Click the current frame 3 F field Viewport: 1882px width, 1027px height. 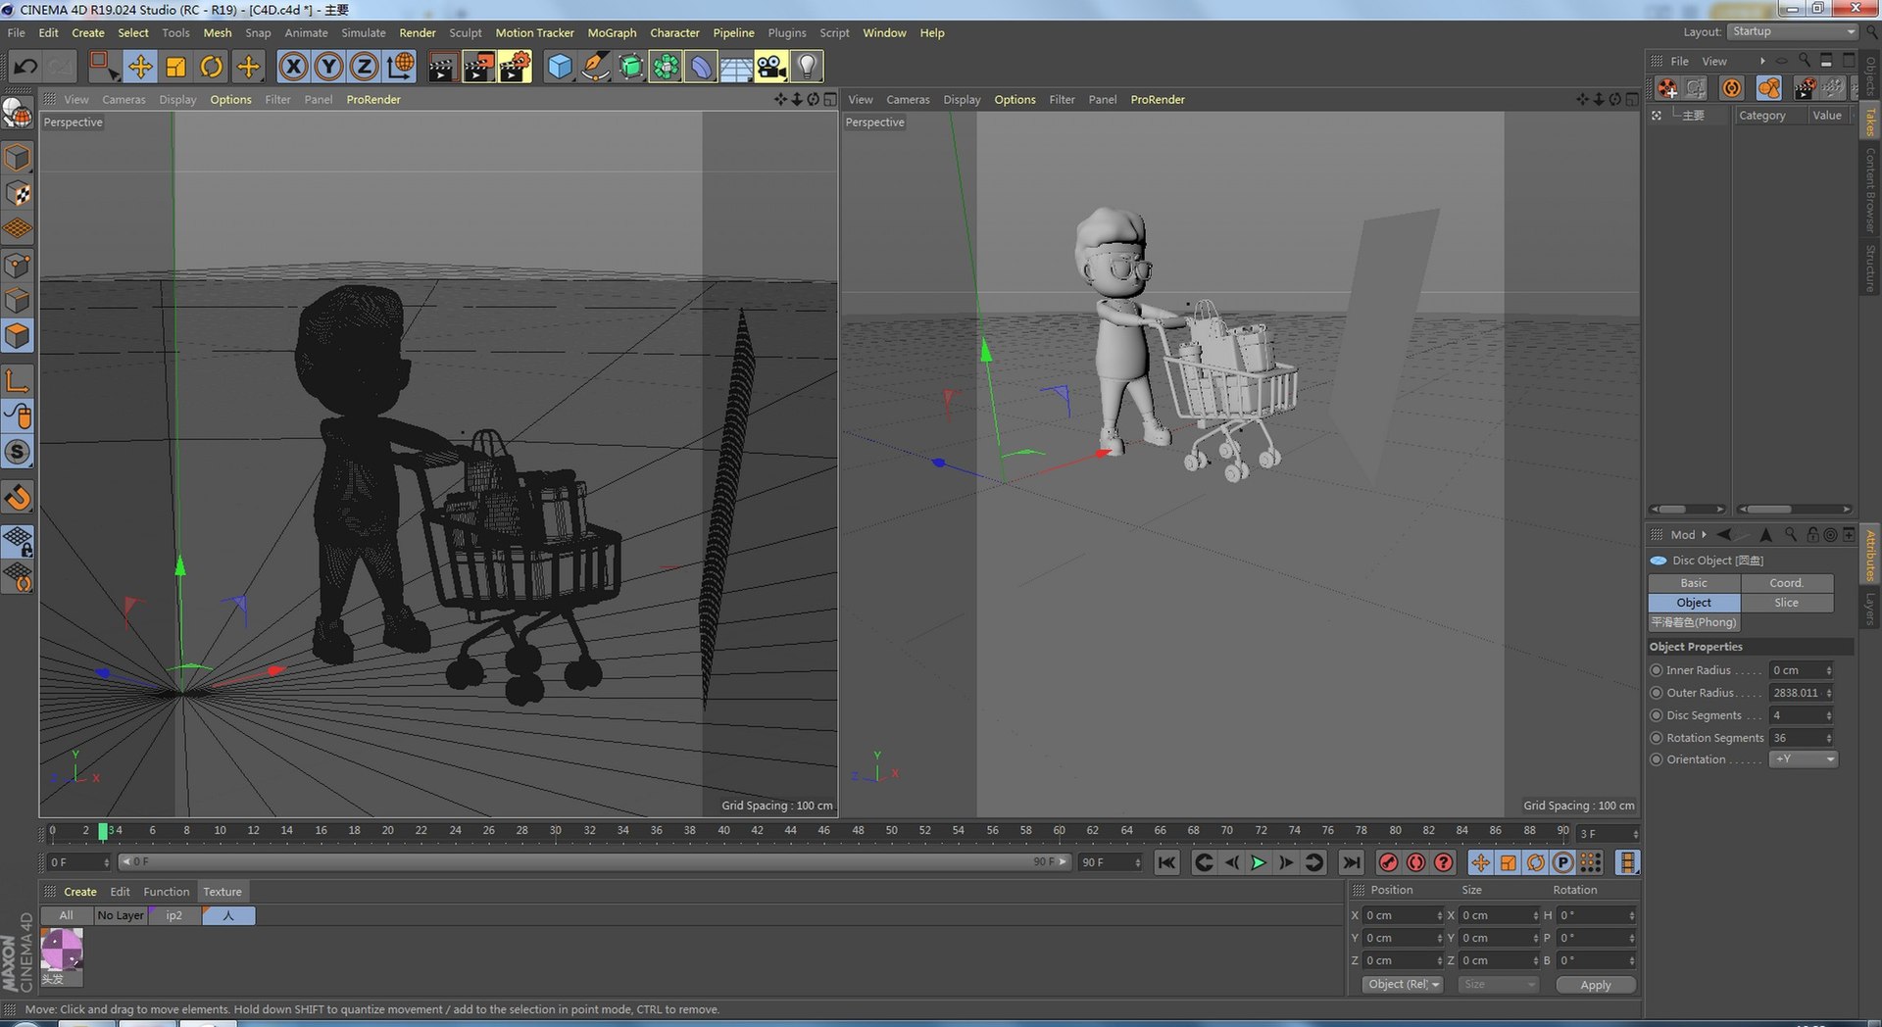coord(1607,834)
